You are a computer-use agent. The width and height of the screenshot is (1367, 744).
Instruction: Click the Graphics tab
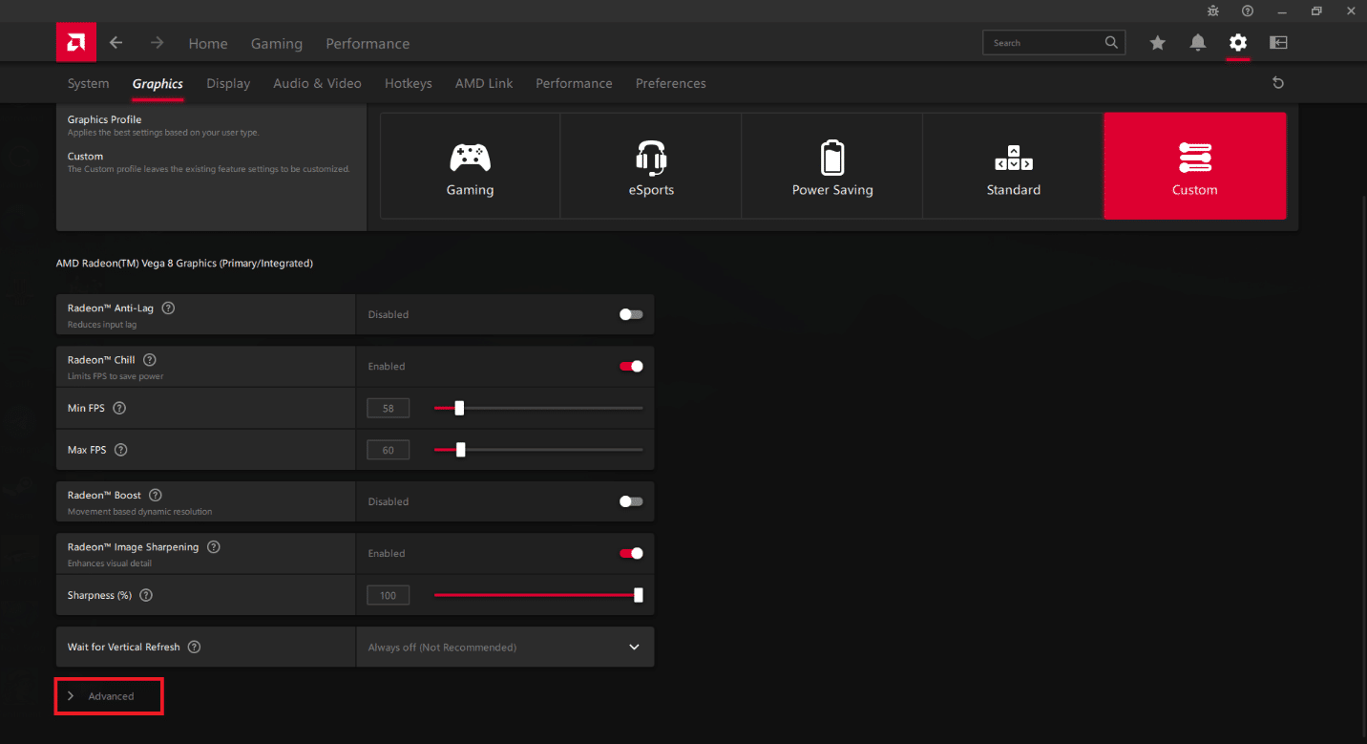point(158,83)
